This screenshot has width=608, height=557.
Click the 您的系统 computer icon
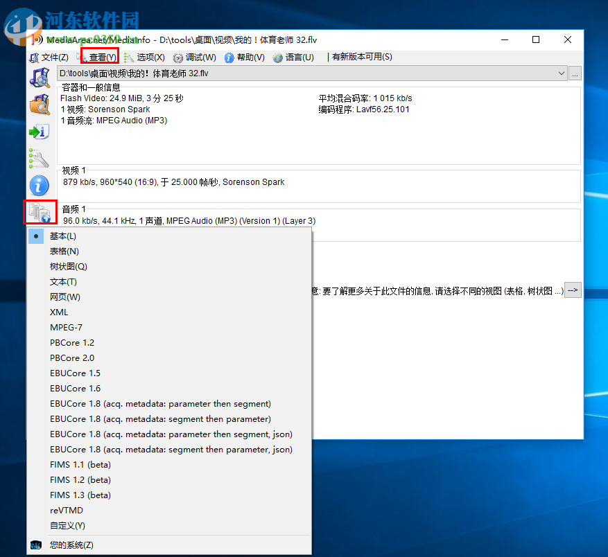(35, 545)
